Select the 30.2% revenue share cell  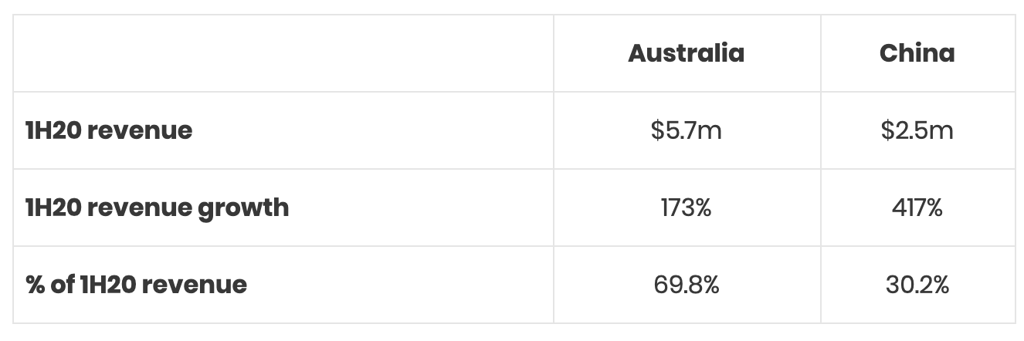click(917, 285)
